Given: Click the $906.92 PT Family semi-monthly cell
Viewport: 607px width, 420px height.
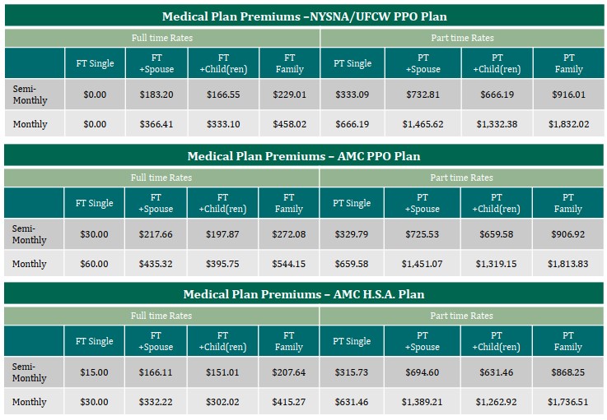Looking at the screenshot, I should [568, 234].
